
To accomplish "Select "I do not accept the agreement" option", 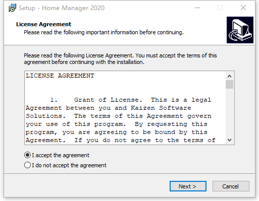I will click(27, 165).
